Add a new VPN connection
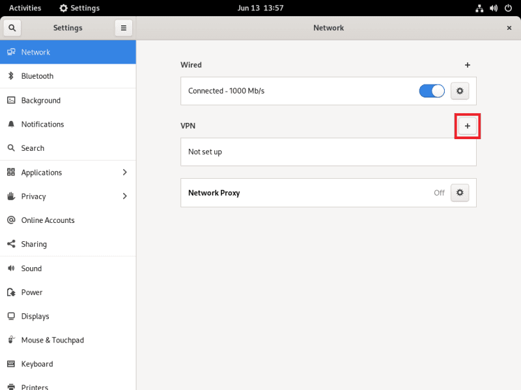 [x=467, y=125]
